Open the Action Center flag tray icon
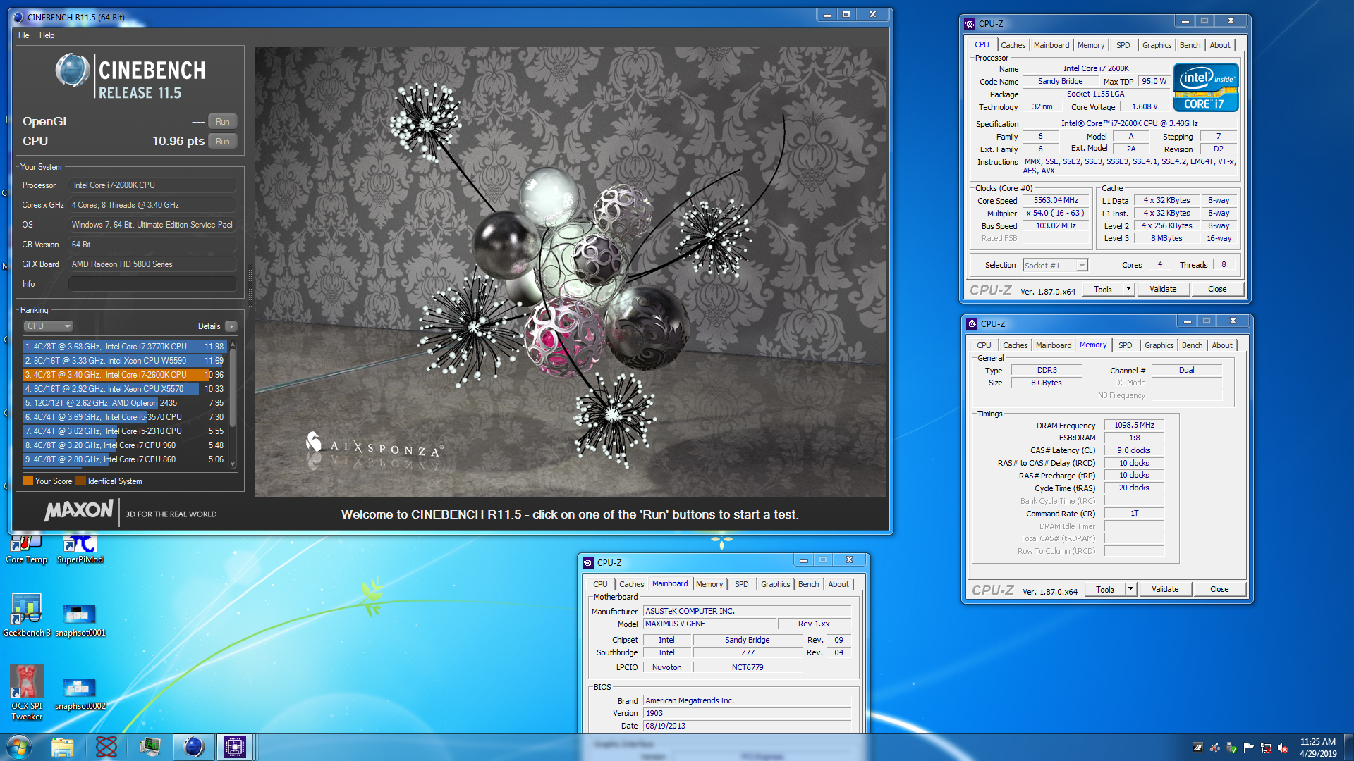This screenshot has height=761, width=1354. pos(1249,748)
